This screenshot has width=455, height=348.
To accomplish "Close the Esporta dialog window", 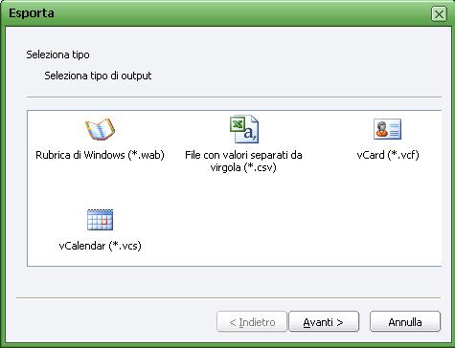I will coord(439,14).
